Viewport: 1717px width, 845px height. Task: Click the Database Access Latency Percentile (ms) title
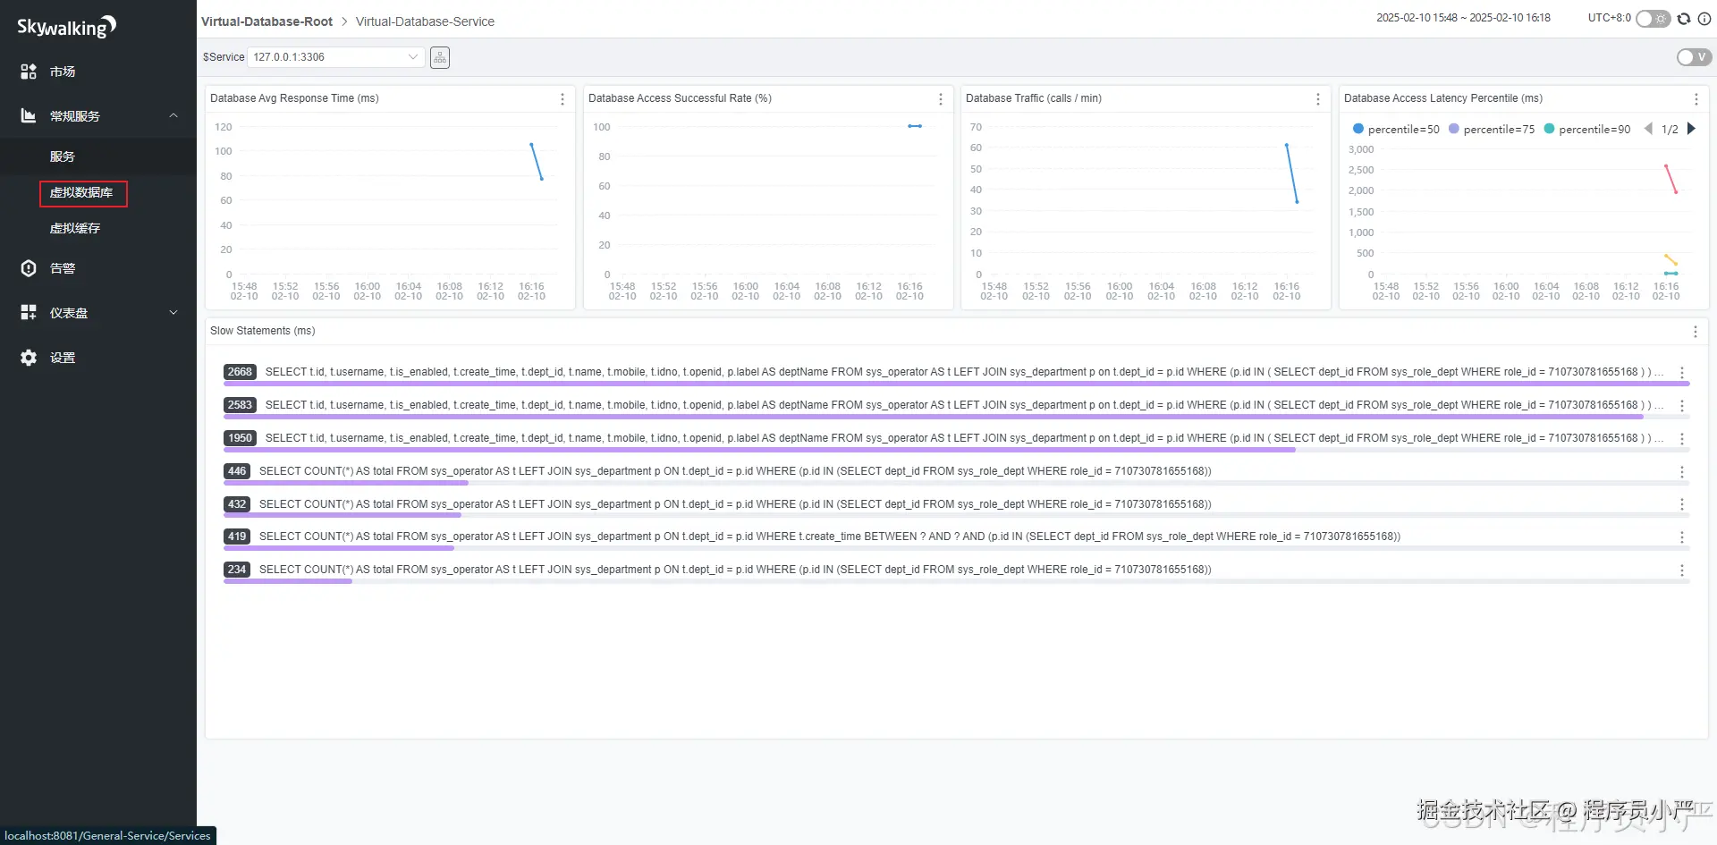1443,98
